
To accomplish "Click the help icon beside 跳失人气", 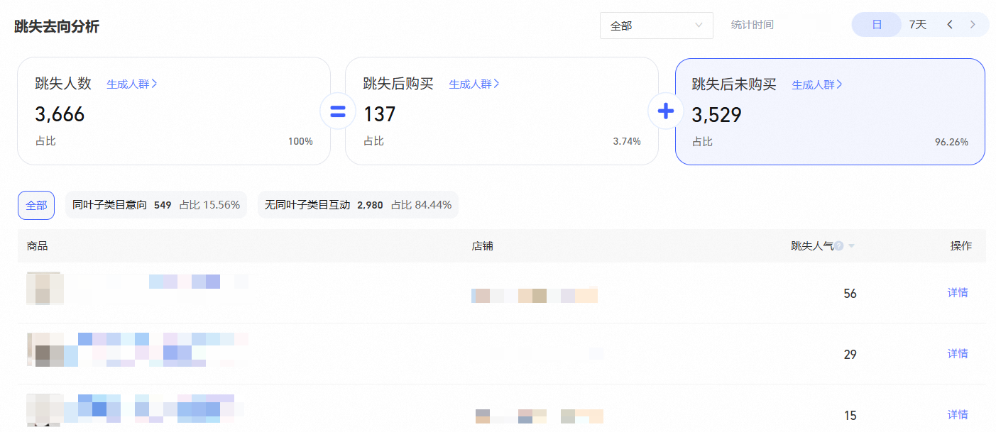I will point(839,246).
